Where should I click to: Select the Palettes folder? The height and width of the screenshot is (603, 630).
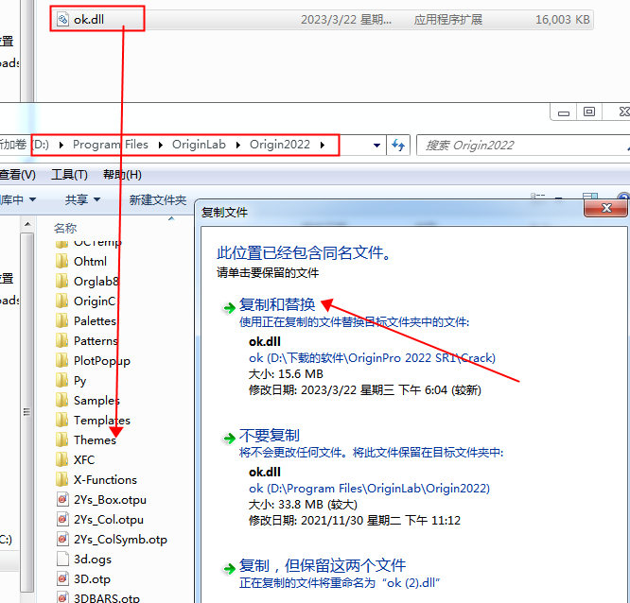95,321
